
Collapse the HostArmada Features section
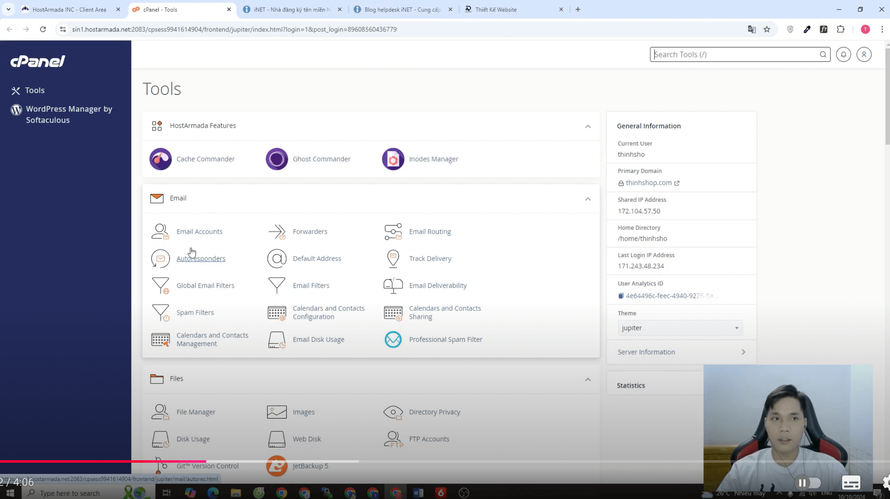pyautogui.click(x=588, y=126)
